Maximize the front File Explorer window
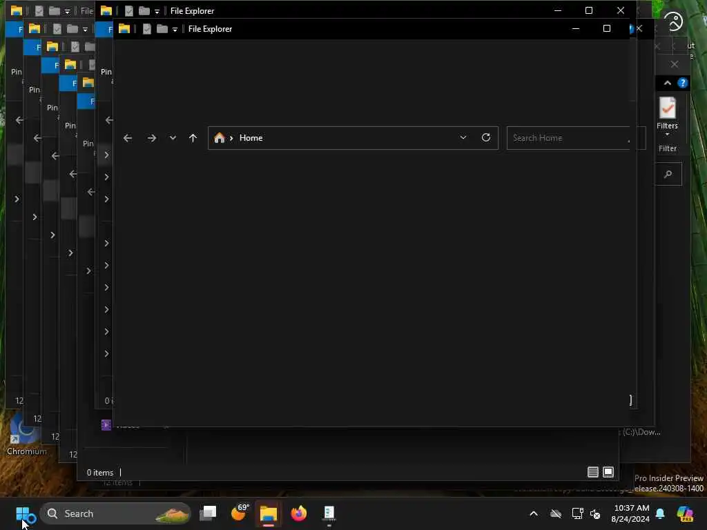 pos(607,28)
